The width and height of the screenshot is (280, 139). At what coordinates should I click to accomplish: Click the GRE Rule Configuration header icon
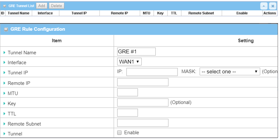[x=6, y=29]
